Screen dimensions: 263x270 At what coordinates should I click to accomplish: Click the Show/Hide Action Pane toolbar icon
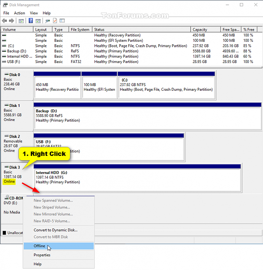pos(38,21)
